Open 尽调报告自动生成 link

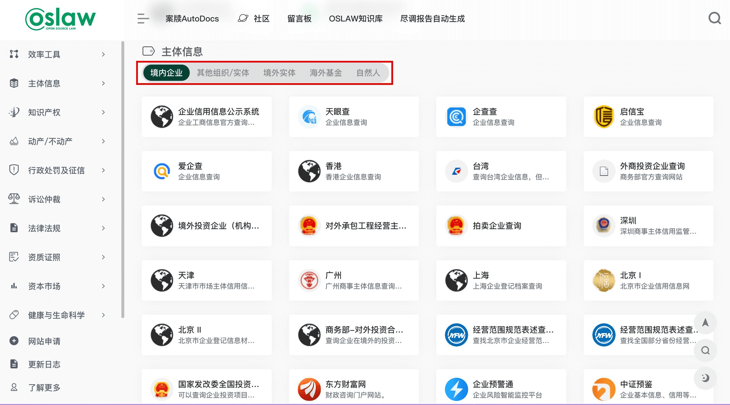pyautogui.click(x=432, y=19)
